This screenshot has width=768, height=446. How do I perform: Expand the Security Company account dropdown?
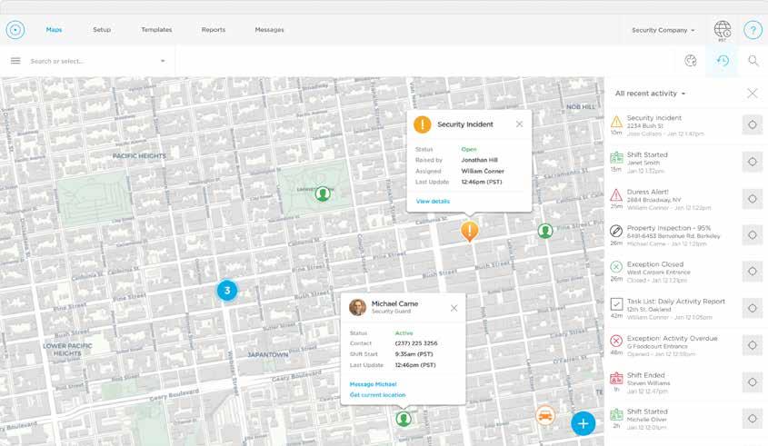(x=663, y=30)
